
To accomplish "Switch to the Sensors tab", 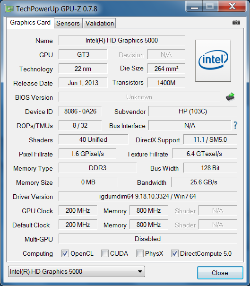I will point(68,23).
